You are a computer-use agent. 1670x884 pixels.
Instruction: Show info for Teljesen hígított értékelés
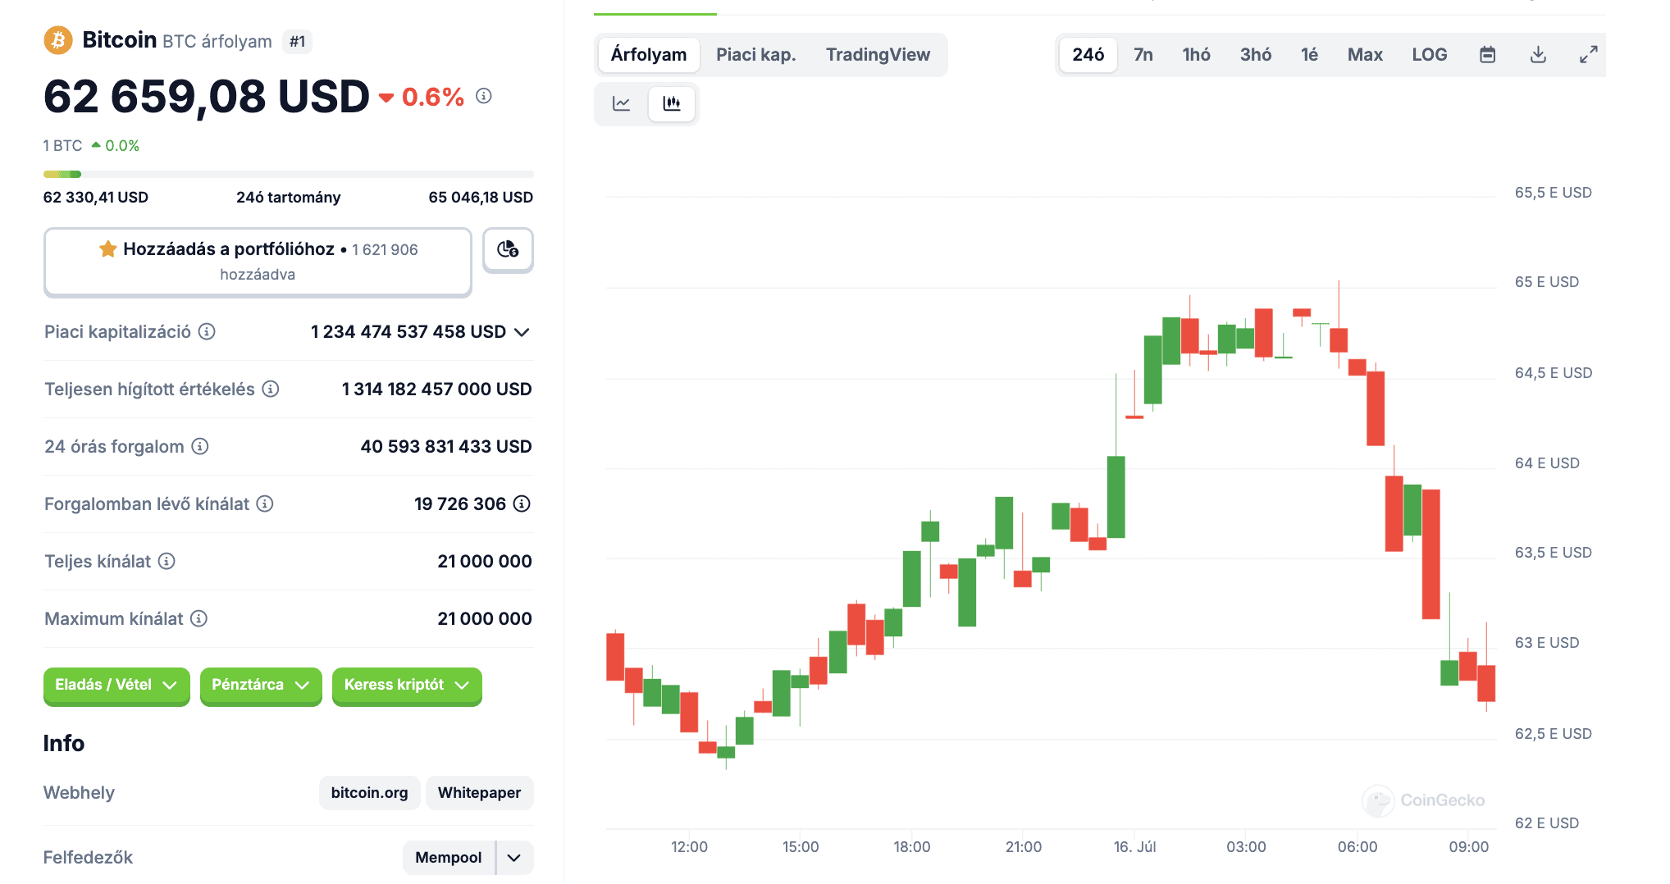point(271,389)
